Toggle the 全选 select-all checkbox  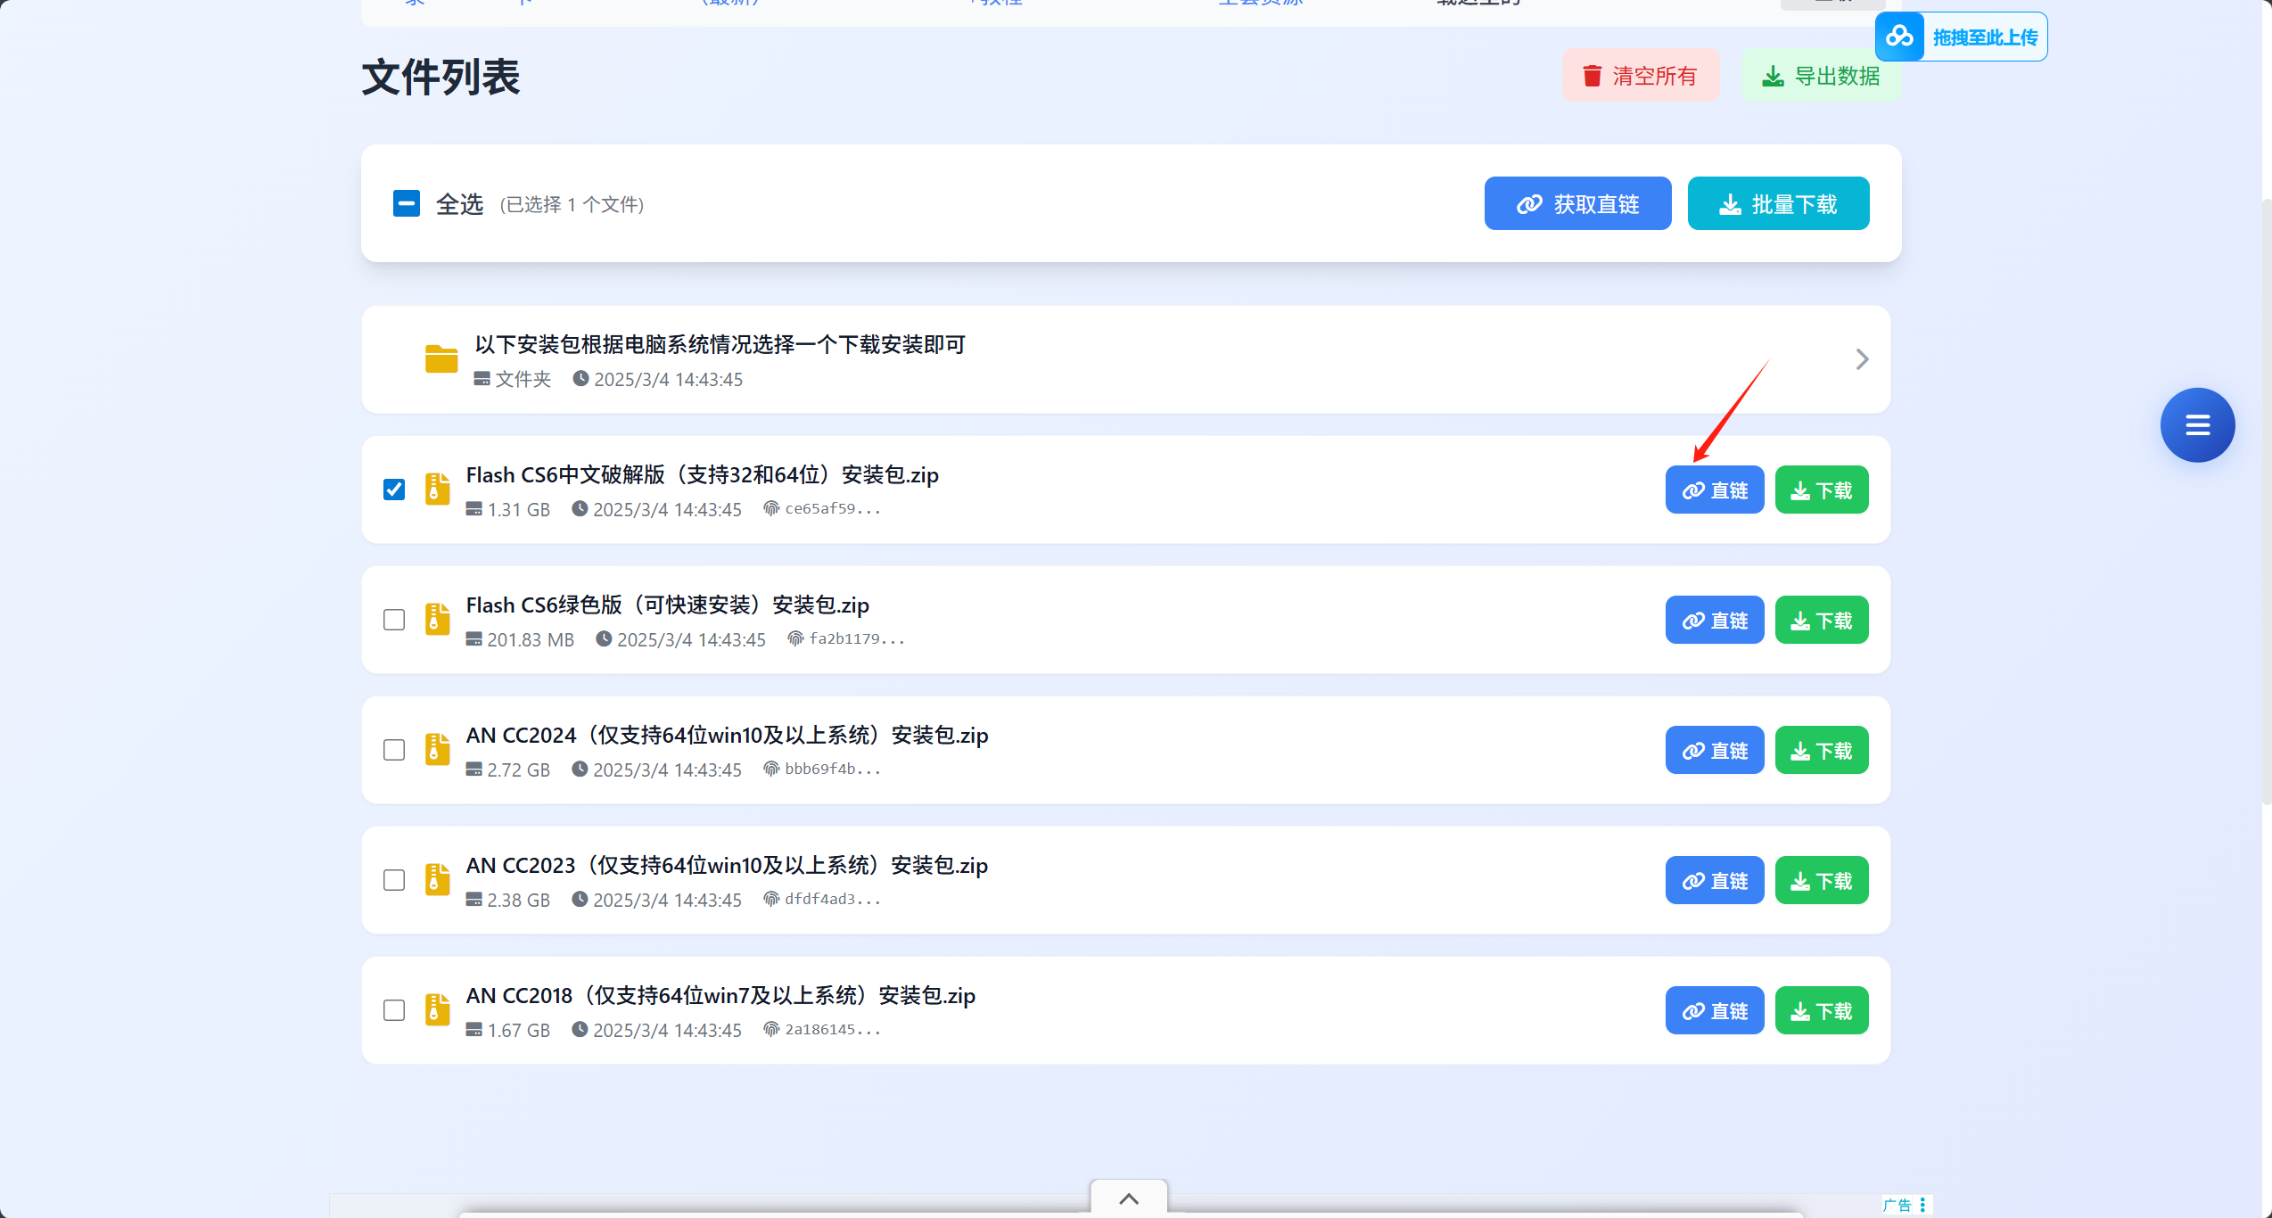(407, 203)
